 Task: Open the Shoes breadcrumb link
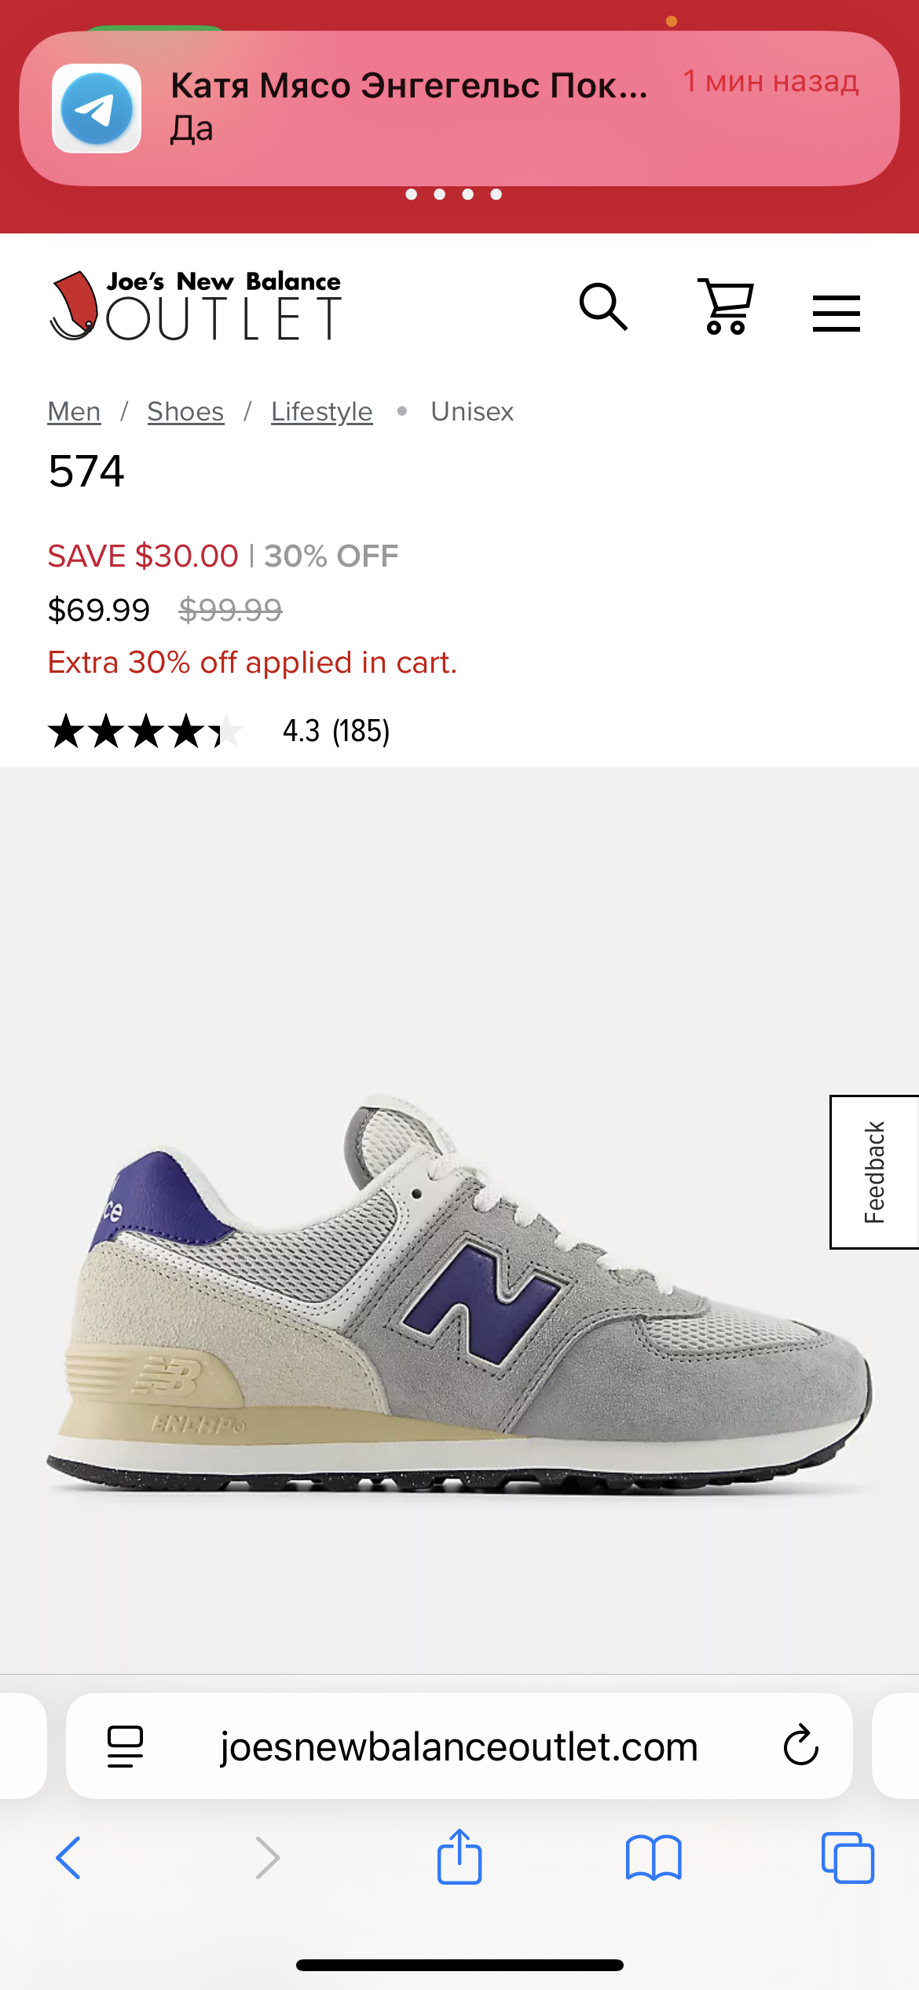[185, 411]
